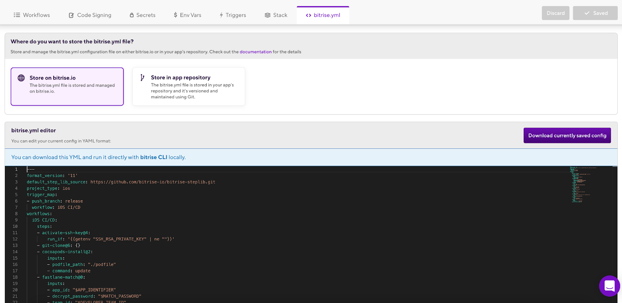The width and height of the screenshot is (622, 303).
Task: Click the app_id $APP_IDENTIFIER line
Action: click(x=82, y=290)
